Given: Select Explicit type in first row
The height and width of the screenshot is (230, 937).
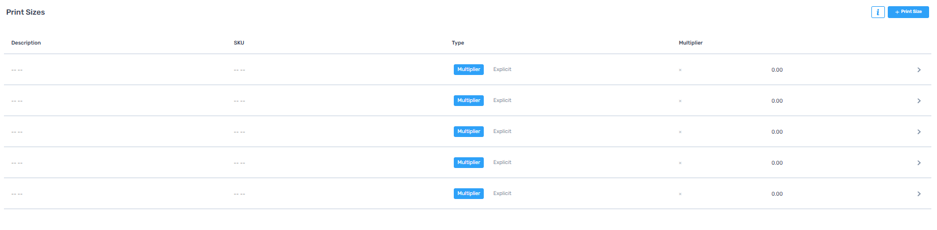Looking at the screenshot, I should [x=502, y=69].
